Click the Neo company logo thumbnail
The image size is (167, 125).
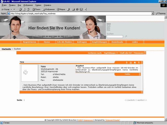pyautogui.click(x=29, y=73)
